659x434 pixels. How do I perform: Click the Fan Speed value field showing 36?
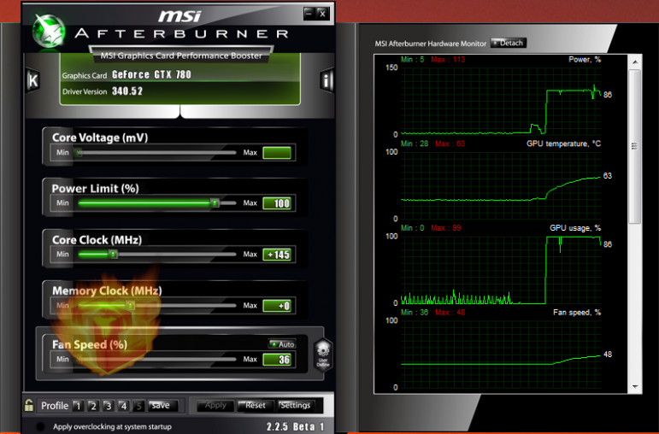pyautogui.click(x=277, y=360)
